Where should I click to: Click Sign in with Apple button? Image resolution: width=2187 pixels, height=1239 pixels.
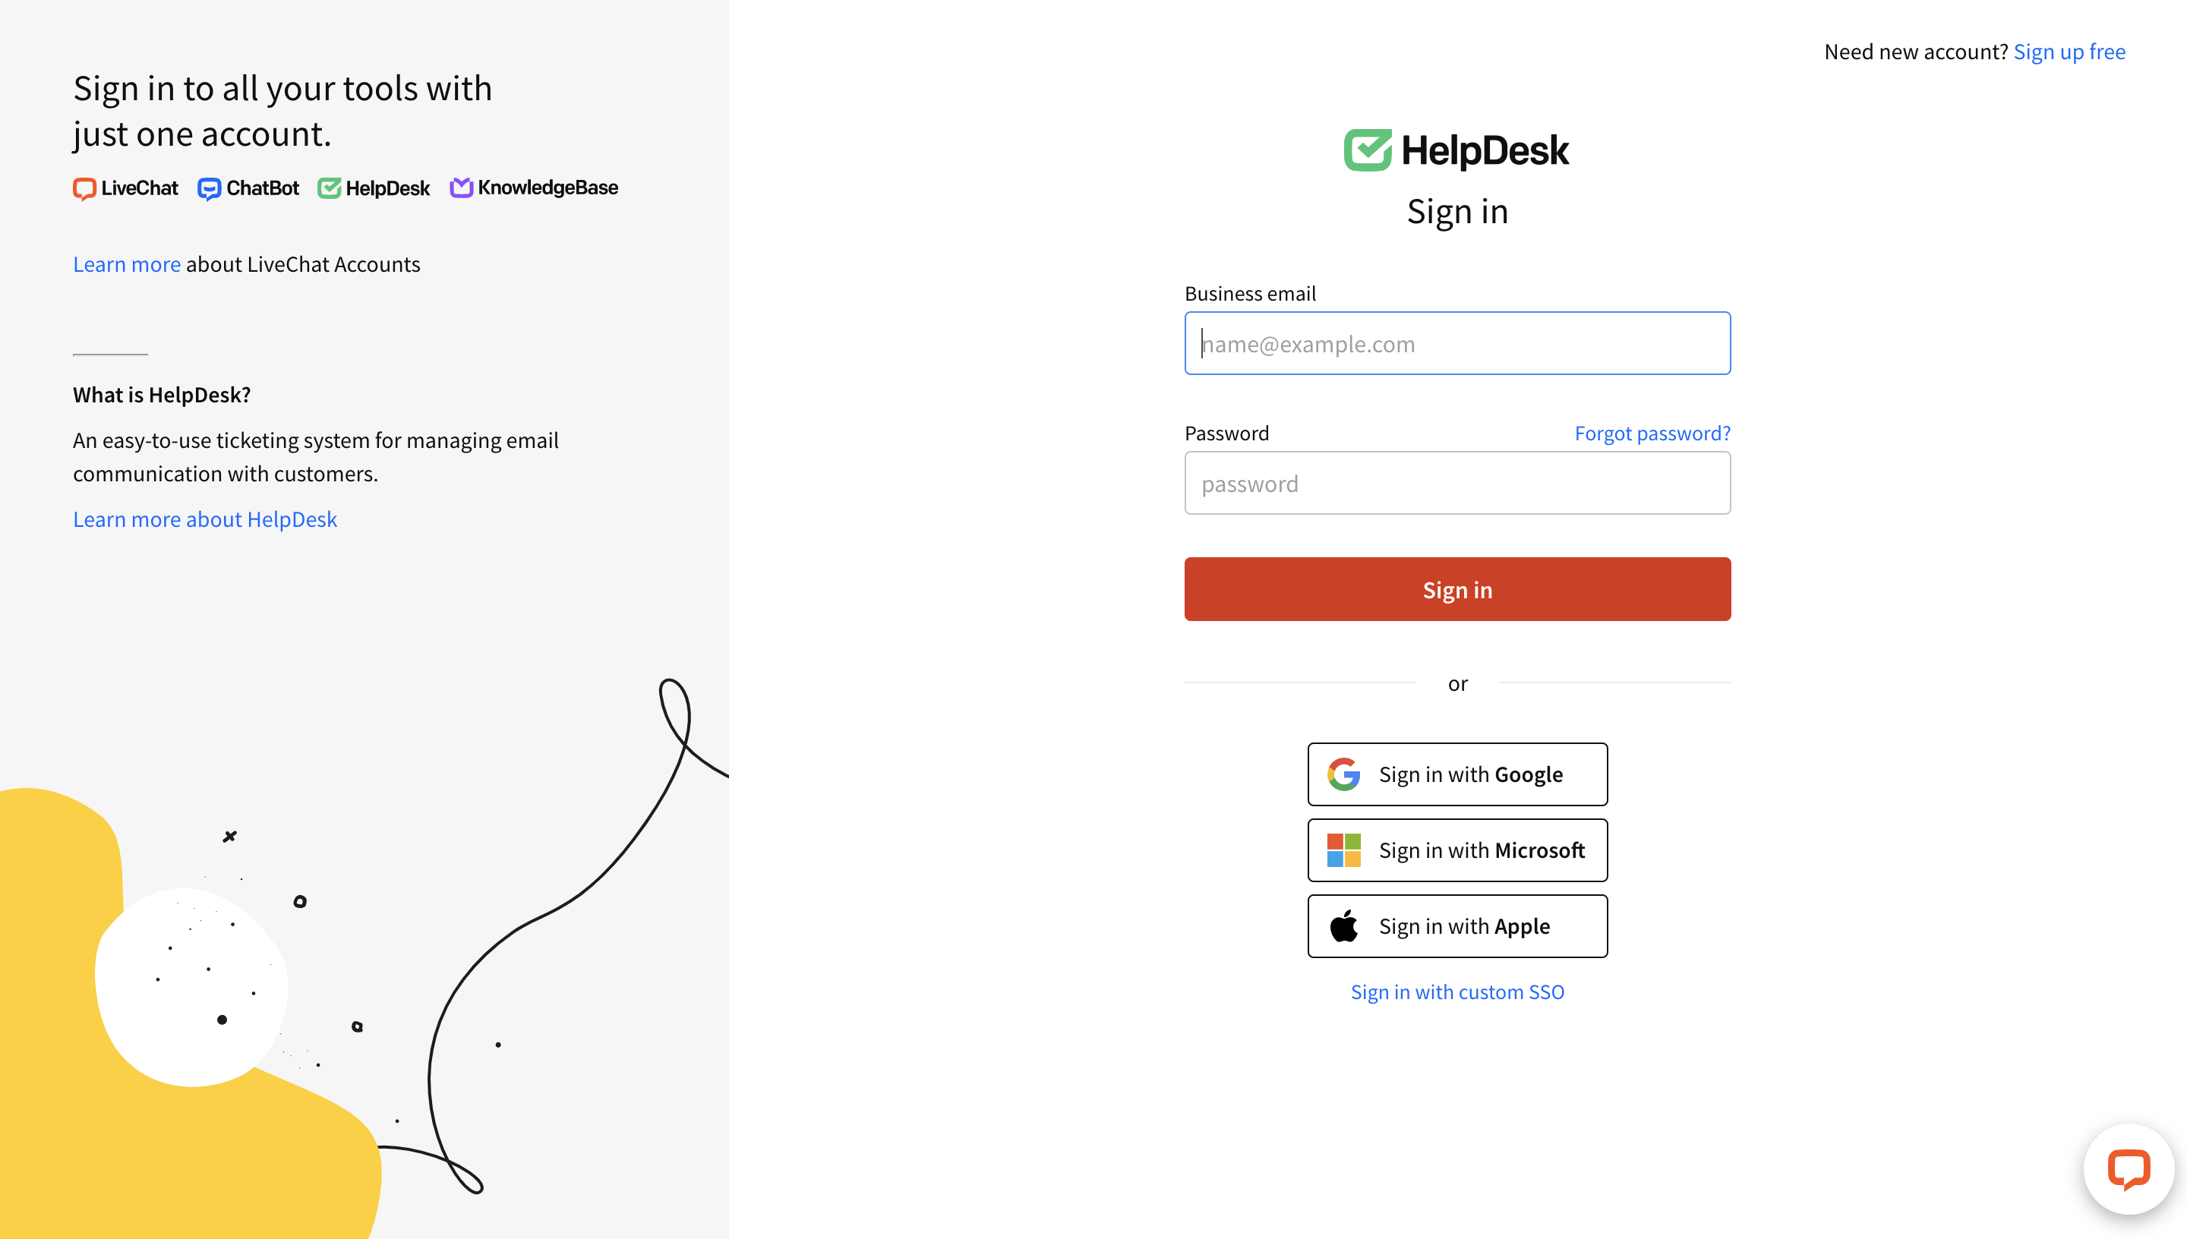(1457, 925)
